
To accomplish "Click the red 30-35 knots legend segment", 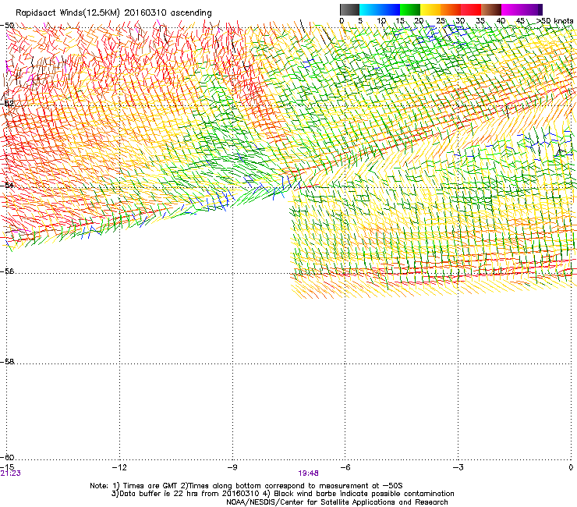I will click(471, 9).
